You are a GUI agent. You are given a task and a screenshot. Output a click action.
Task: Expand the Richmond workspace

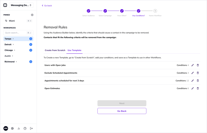16,62
